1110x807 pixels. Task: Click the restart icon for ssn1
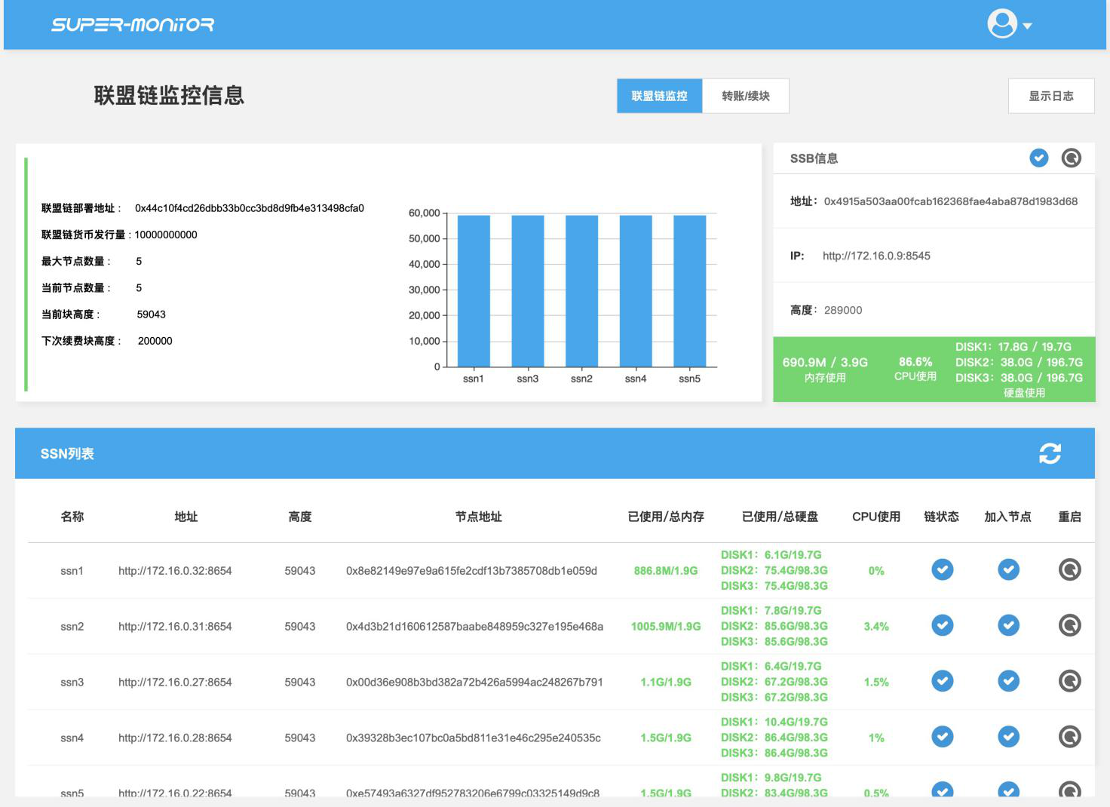point(1069,569)
